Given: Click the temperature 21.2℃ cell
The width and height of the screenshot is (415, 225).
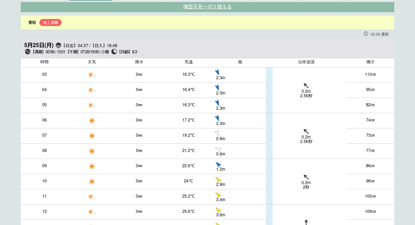Looking at the screenshot, I should pos(188,151).
